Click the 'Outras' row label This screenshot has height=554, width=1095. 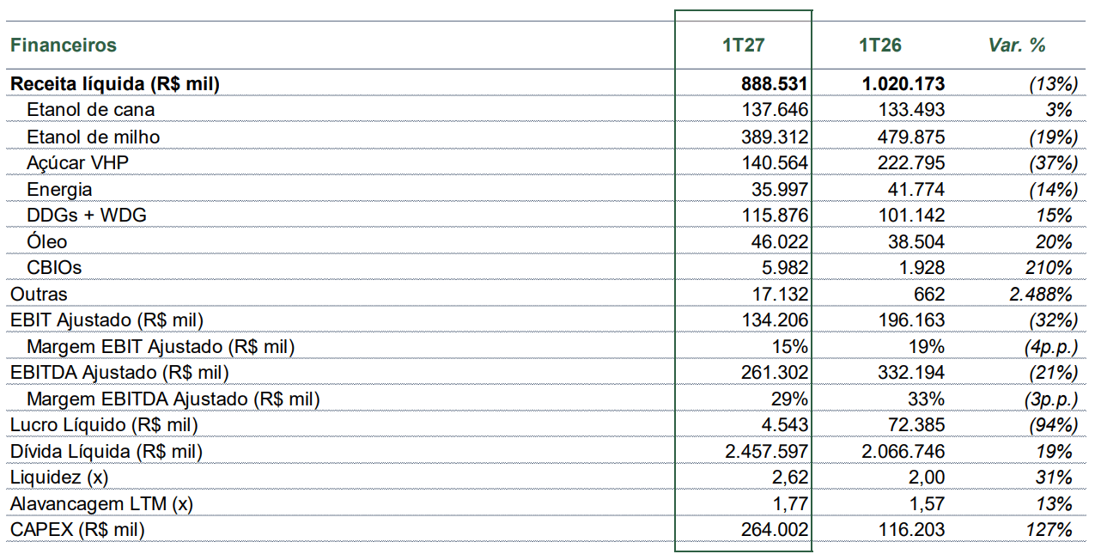tap(39, 295)
